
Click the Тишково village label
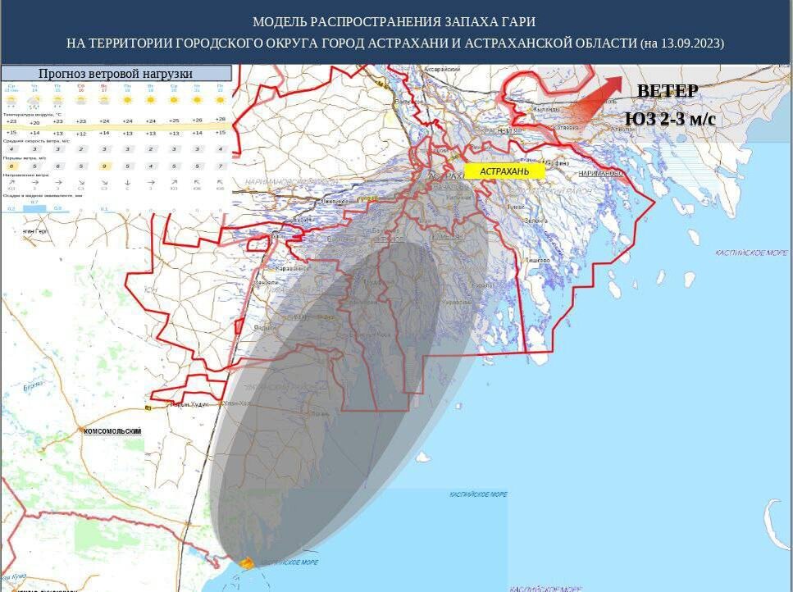[x=539, y=260]
